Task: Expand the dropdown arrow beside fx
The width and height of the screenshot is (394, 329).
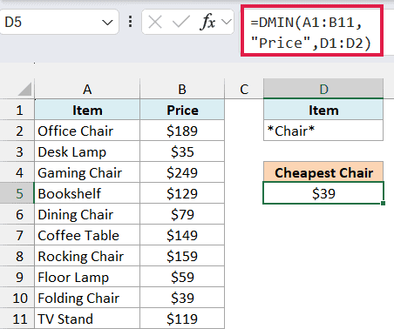Action: [227, 22]
